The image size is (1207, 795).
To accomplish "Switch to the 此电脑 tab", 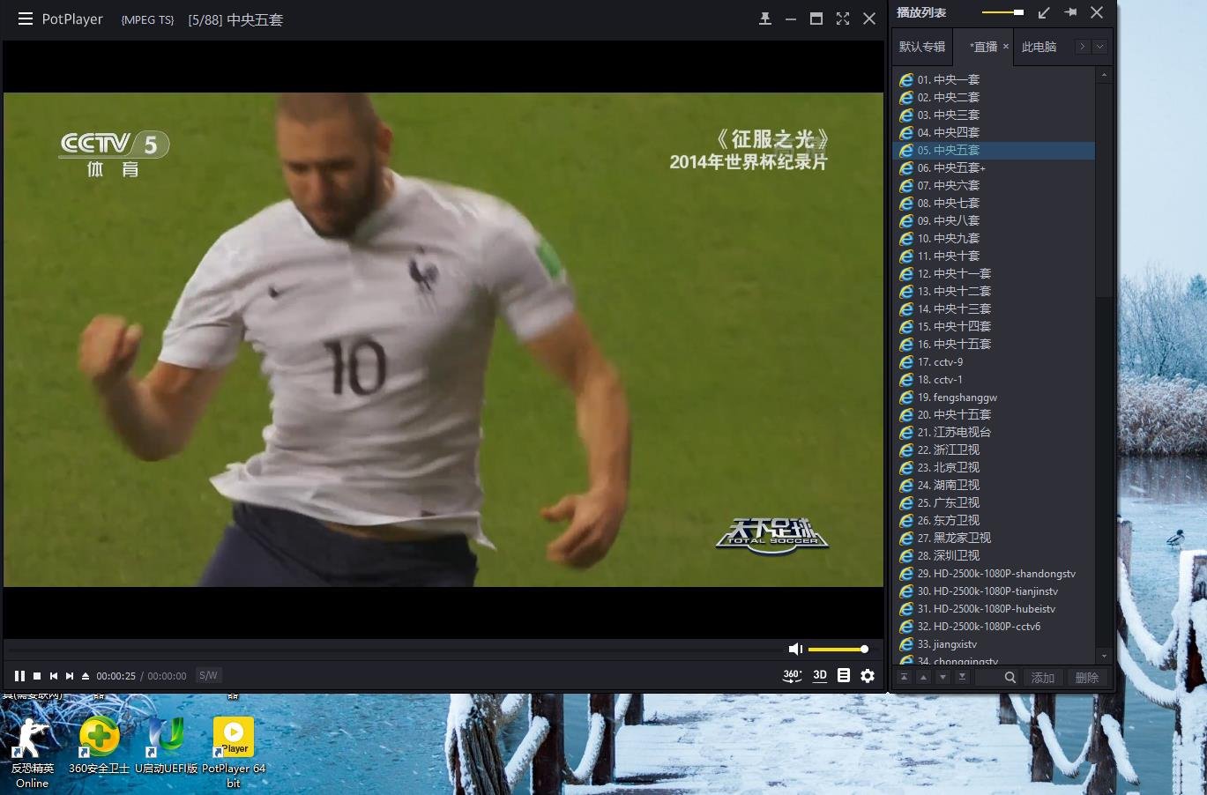I will [1039, 47].
